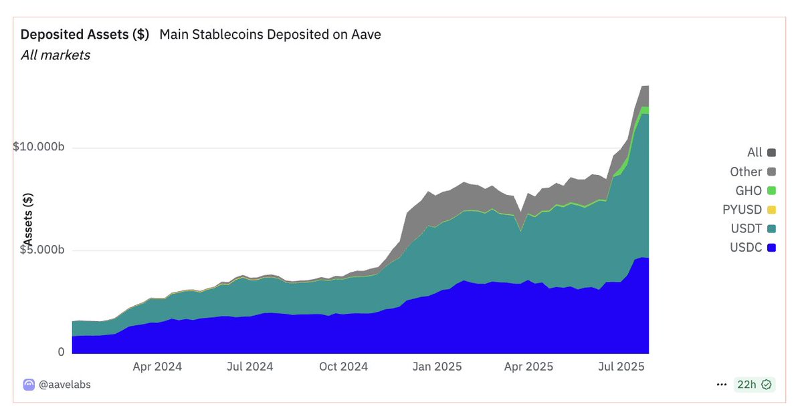
Task: Click the $5.000b y-axis label
Action: coord(42,250)
